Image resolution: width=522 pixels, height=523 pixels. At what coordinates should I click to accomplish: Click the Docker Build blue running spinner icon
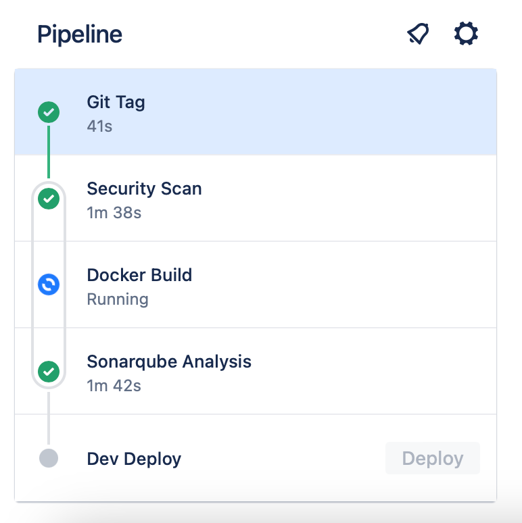pyautogui.click(x=49, y=284)
